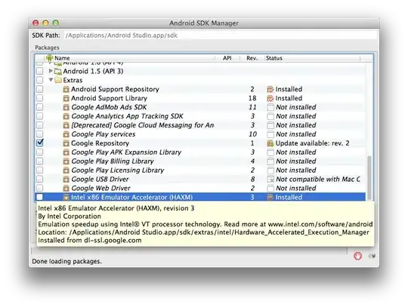
Task: Click the Google Play APK Expansion Library name
Action: [x=126, y=152]
